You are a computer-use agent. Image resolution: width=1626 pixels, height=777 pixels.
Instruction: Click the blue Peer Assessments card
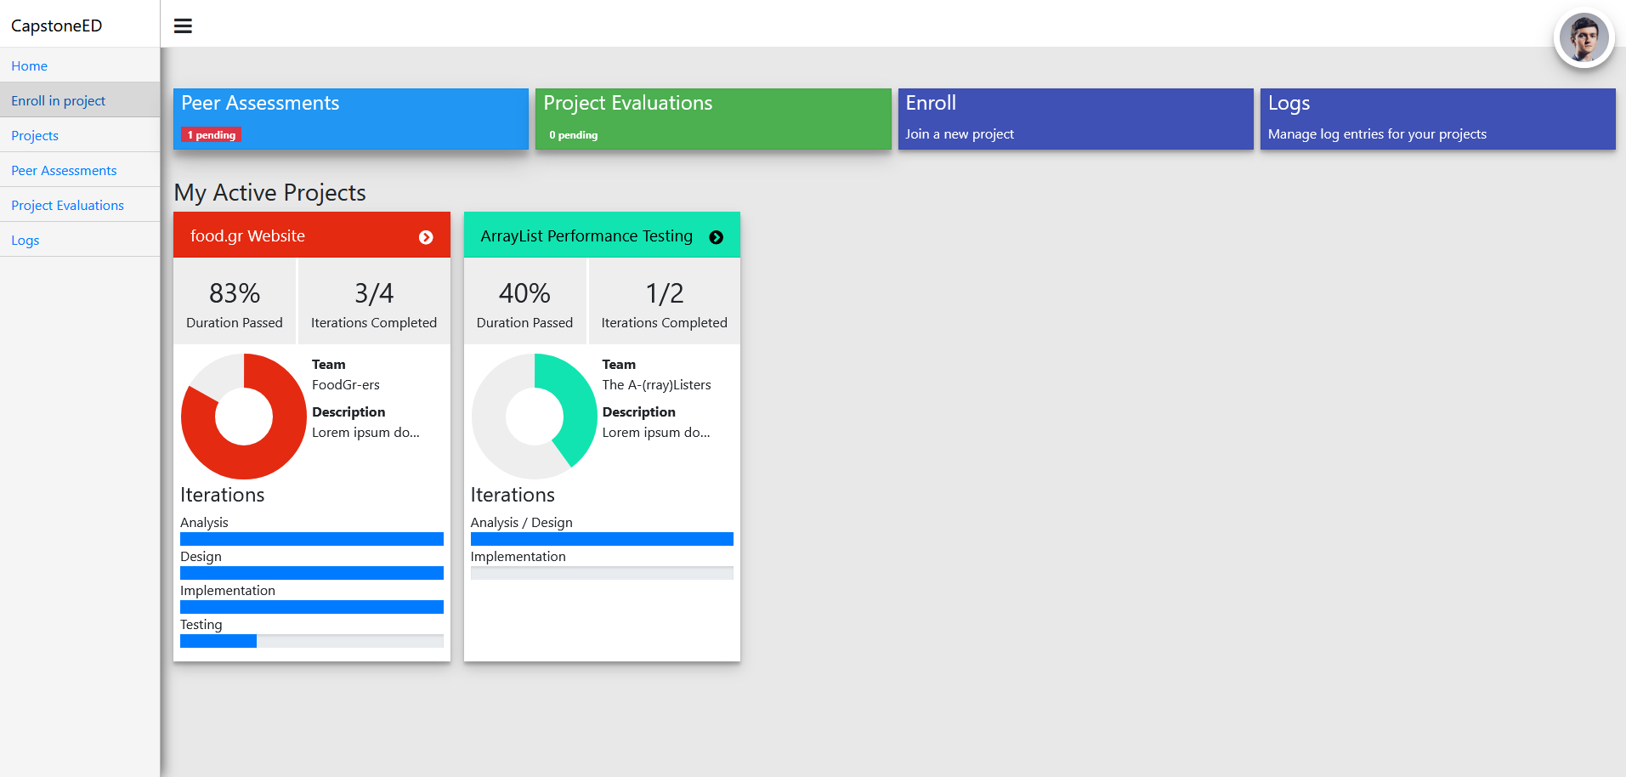point(350,118)
